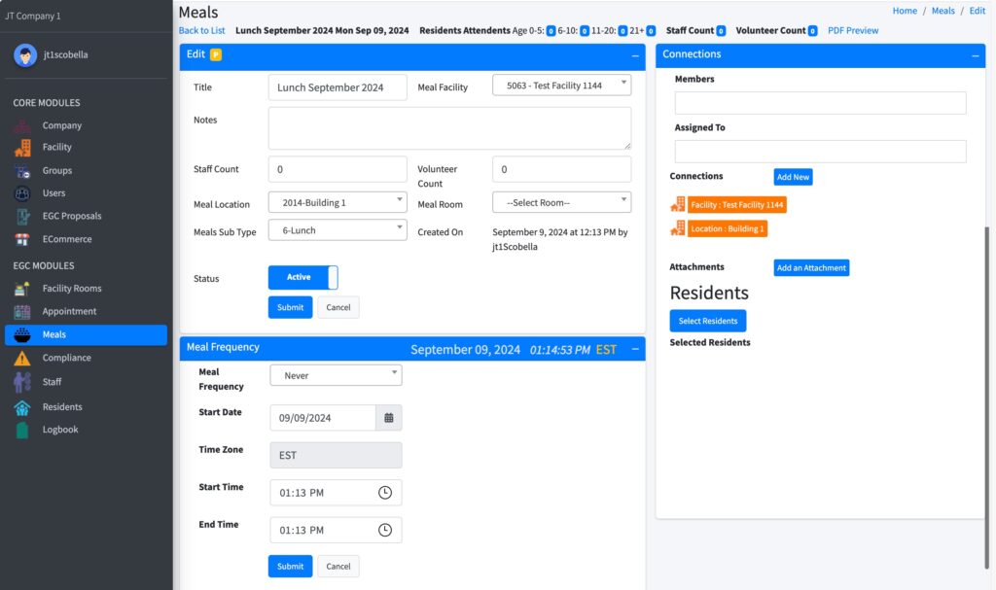The width and height of the screenshot is (996, 590).
Task: Click the End Time clock icon
Action: tap(385, 531)
